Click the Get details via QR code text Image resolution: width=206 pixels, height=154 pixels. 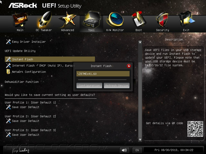click(x=164, y=123)
